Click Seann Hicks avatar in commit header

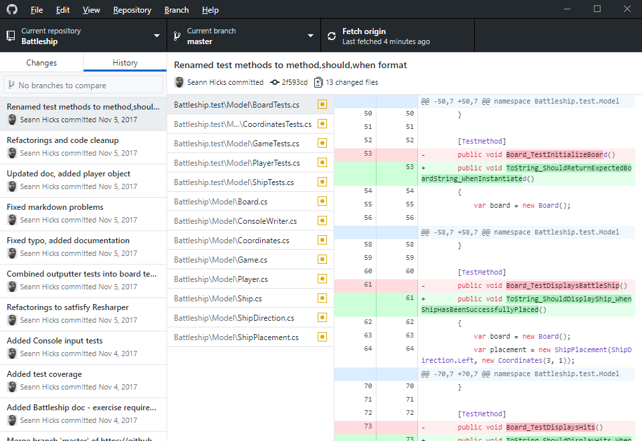[179, 82]
